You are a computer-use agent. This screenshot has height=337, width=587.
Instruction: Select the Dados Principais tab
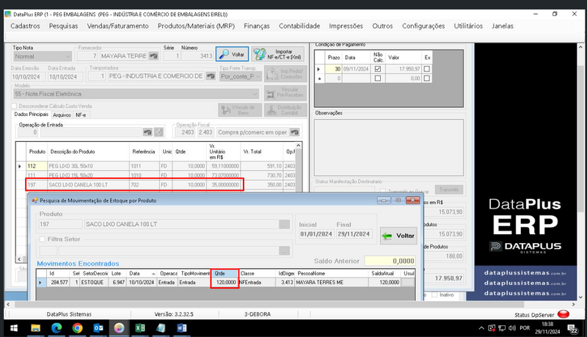(x=31, y=115)
